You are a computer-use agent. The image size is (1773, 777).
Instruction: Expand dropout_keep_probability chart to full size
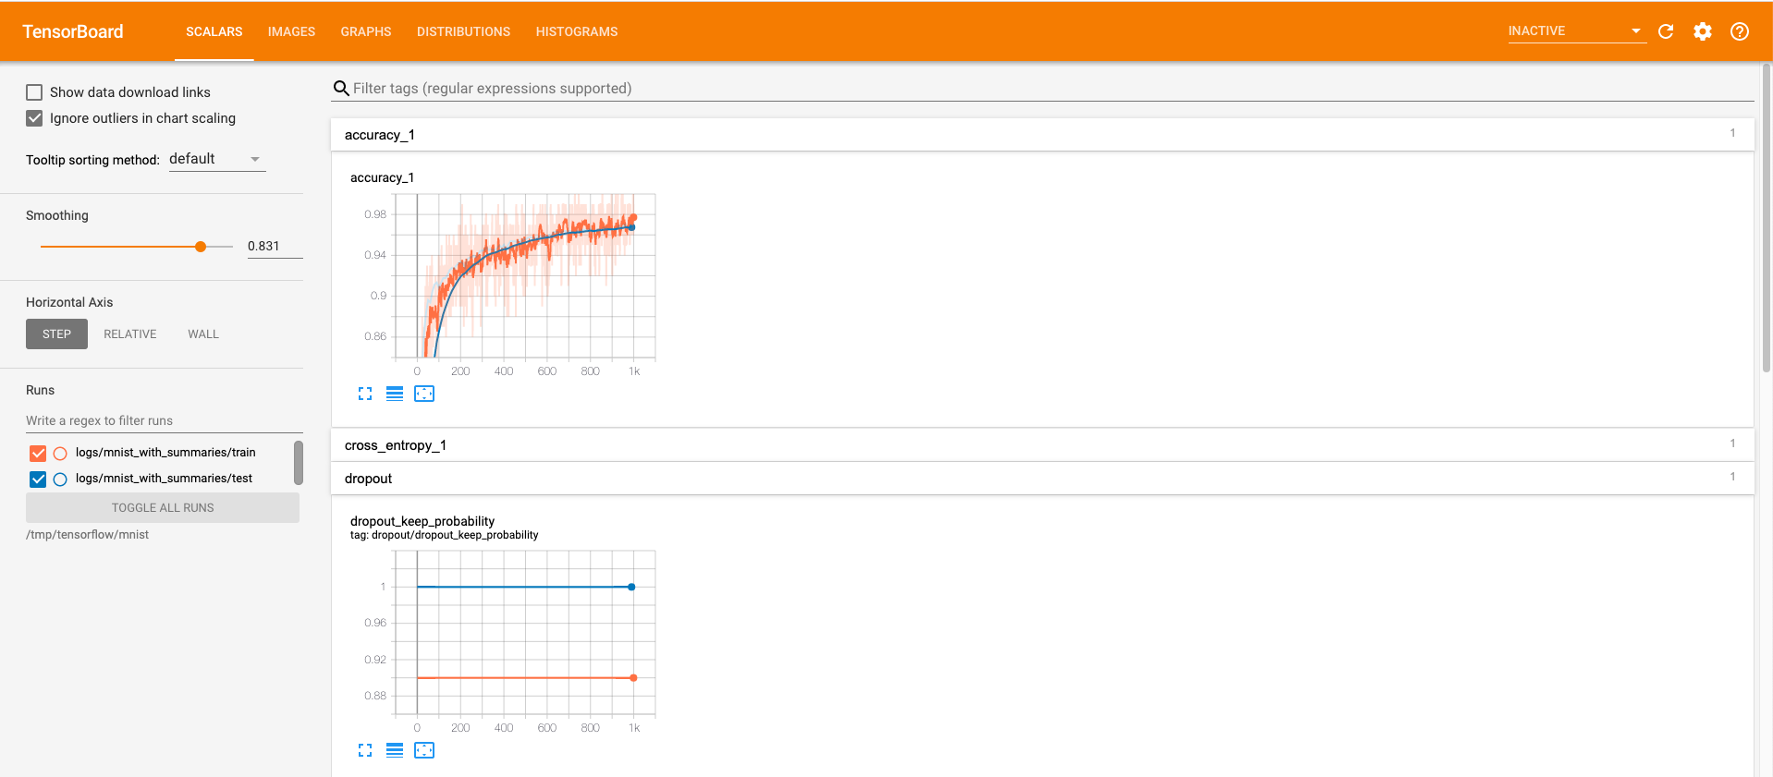(365, 750)
